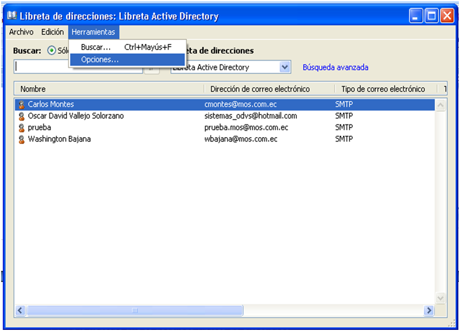Viewport: 460px width, 331px height.
Task: Click cmontes@mos.com.ec email cell
Action: (240, 104)
